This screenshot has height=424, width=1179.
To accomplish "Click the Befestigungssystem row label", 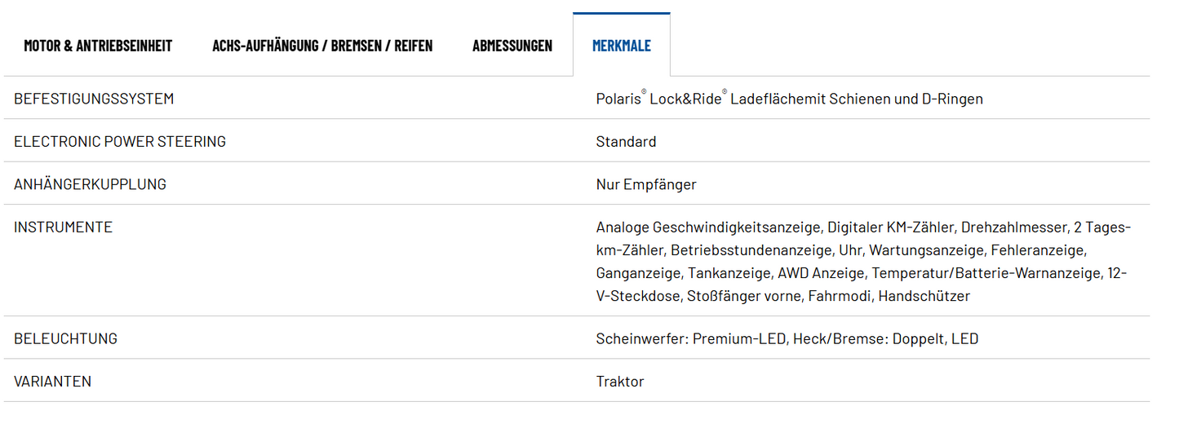I will tap(94, 99).
